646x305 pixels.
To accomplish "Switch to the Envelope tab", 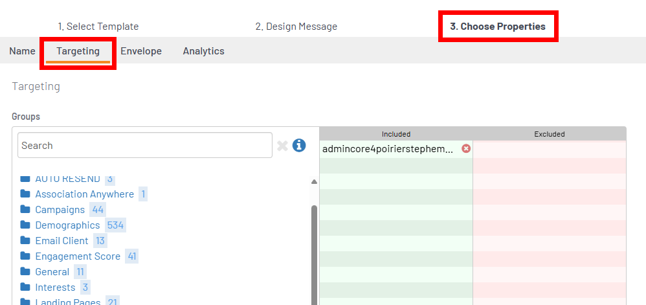I will pos(141,51).
